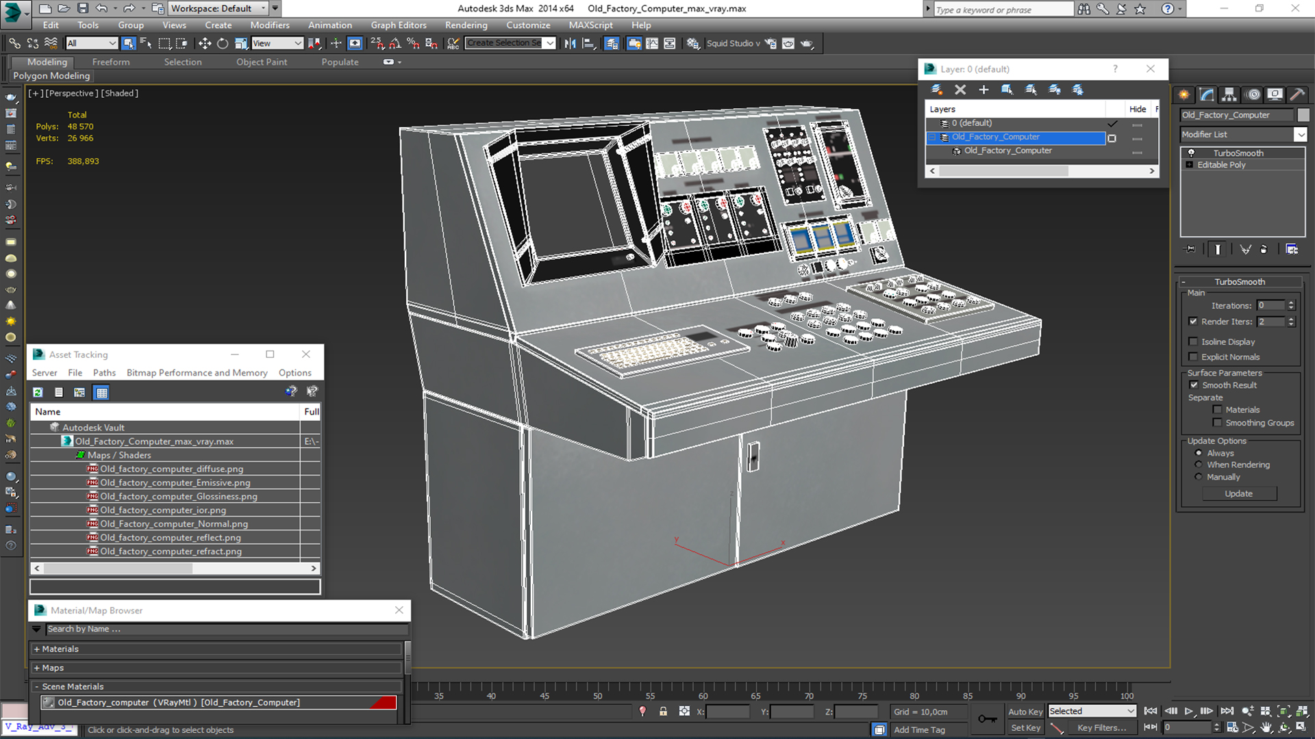Click the object color swatch beside name

click(1303, 115)
